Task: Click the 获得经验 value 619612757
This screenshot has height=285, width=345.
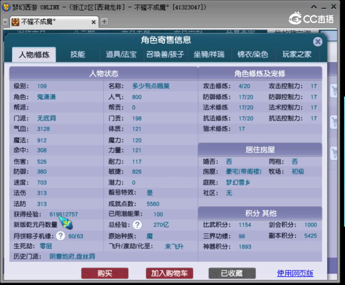Action: [64, 215]
